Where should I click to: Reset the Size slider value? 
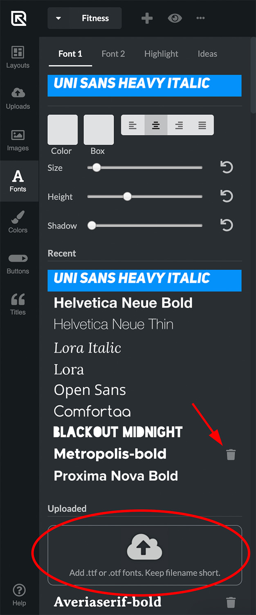[227, 167]
